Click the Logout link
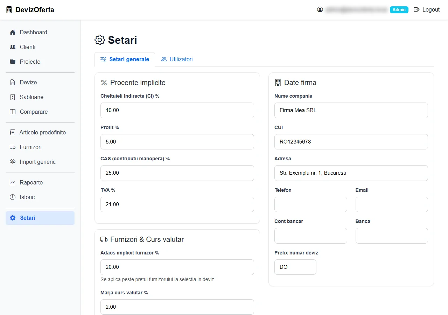This screenshot has height=315, width=448. [427, 9]
